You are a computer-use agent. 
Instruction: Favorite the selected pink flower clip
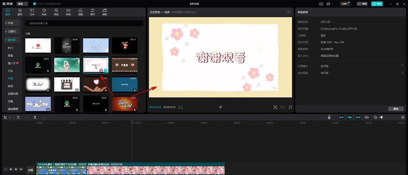(101, 70)
